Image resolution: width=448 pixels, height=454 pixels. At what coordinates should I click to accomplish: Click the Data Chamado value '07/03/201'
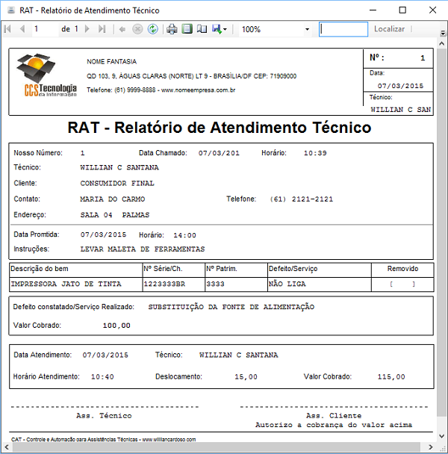pyautogui.click(x=219, y=153)
